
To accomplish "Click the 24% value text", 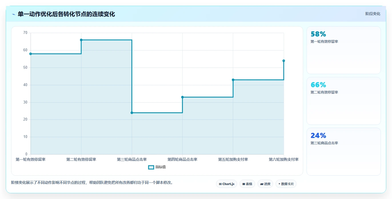I will tap(318, 136).
